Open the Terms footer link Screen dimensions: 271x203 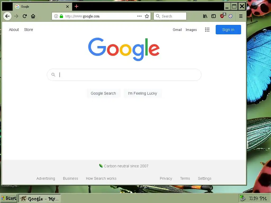click(185, 178)
